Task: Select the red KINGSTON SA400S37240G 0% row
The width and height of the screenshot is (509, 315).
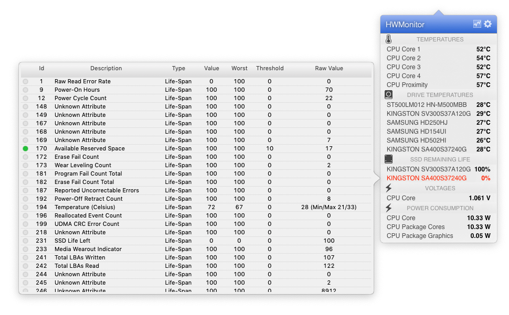Action: 439,178
